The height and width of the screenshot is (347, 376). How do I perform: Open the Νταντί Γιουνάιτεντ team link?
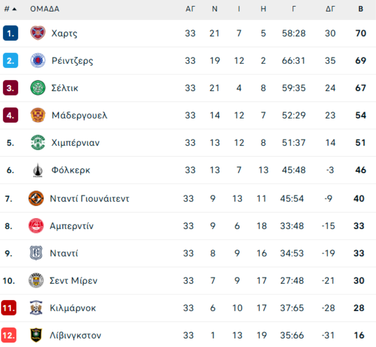point(89,198)
